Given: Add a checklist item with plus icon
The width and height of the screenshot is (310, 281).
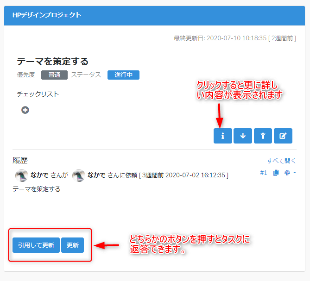Looking at the screenshot, I should click(x=25, y=110).
